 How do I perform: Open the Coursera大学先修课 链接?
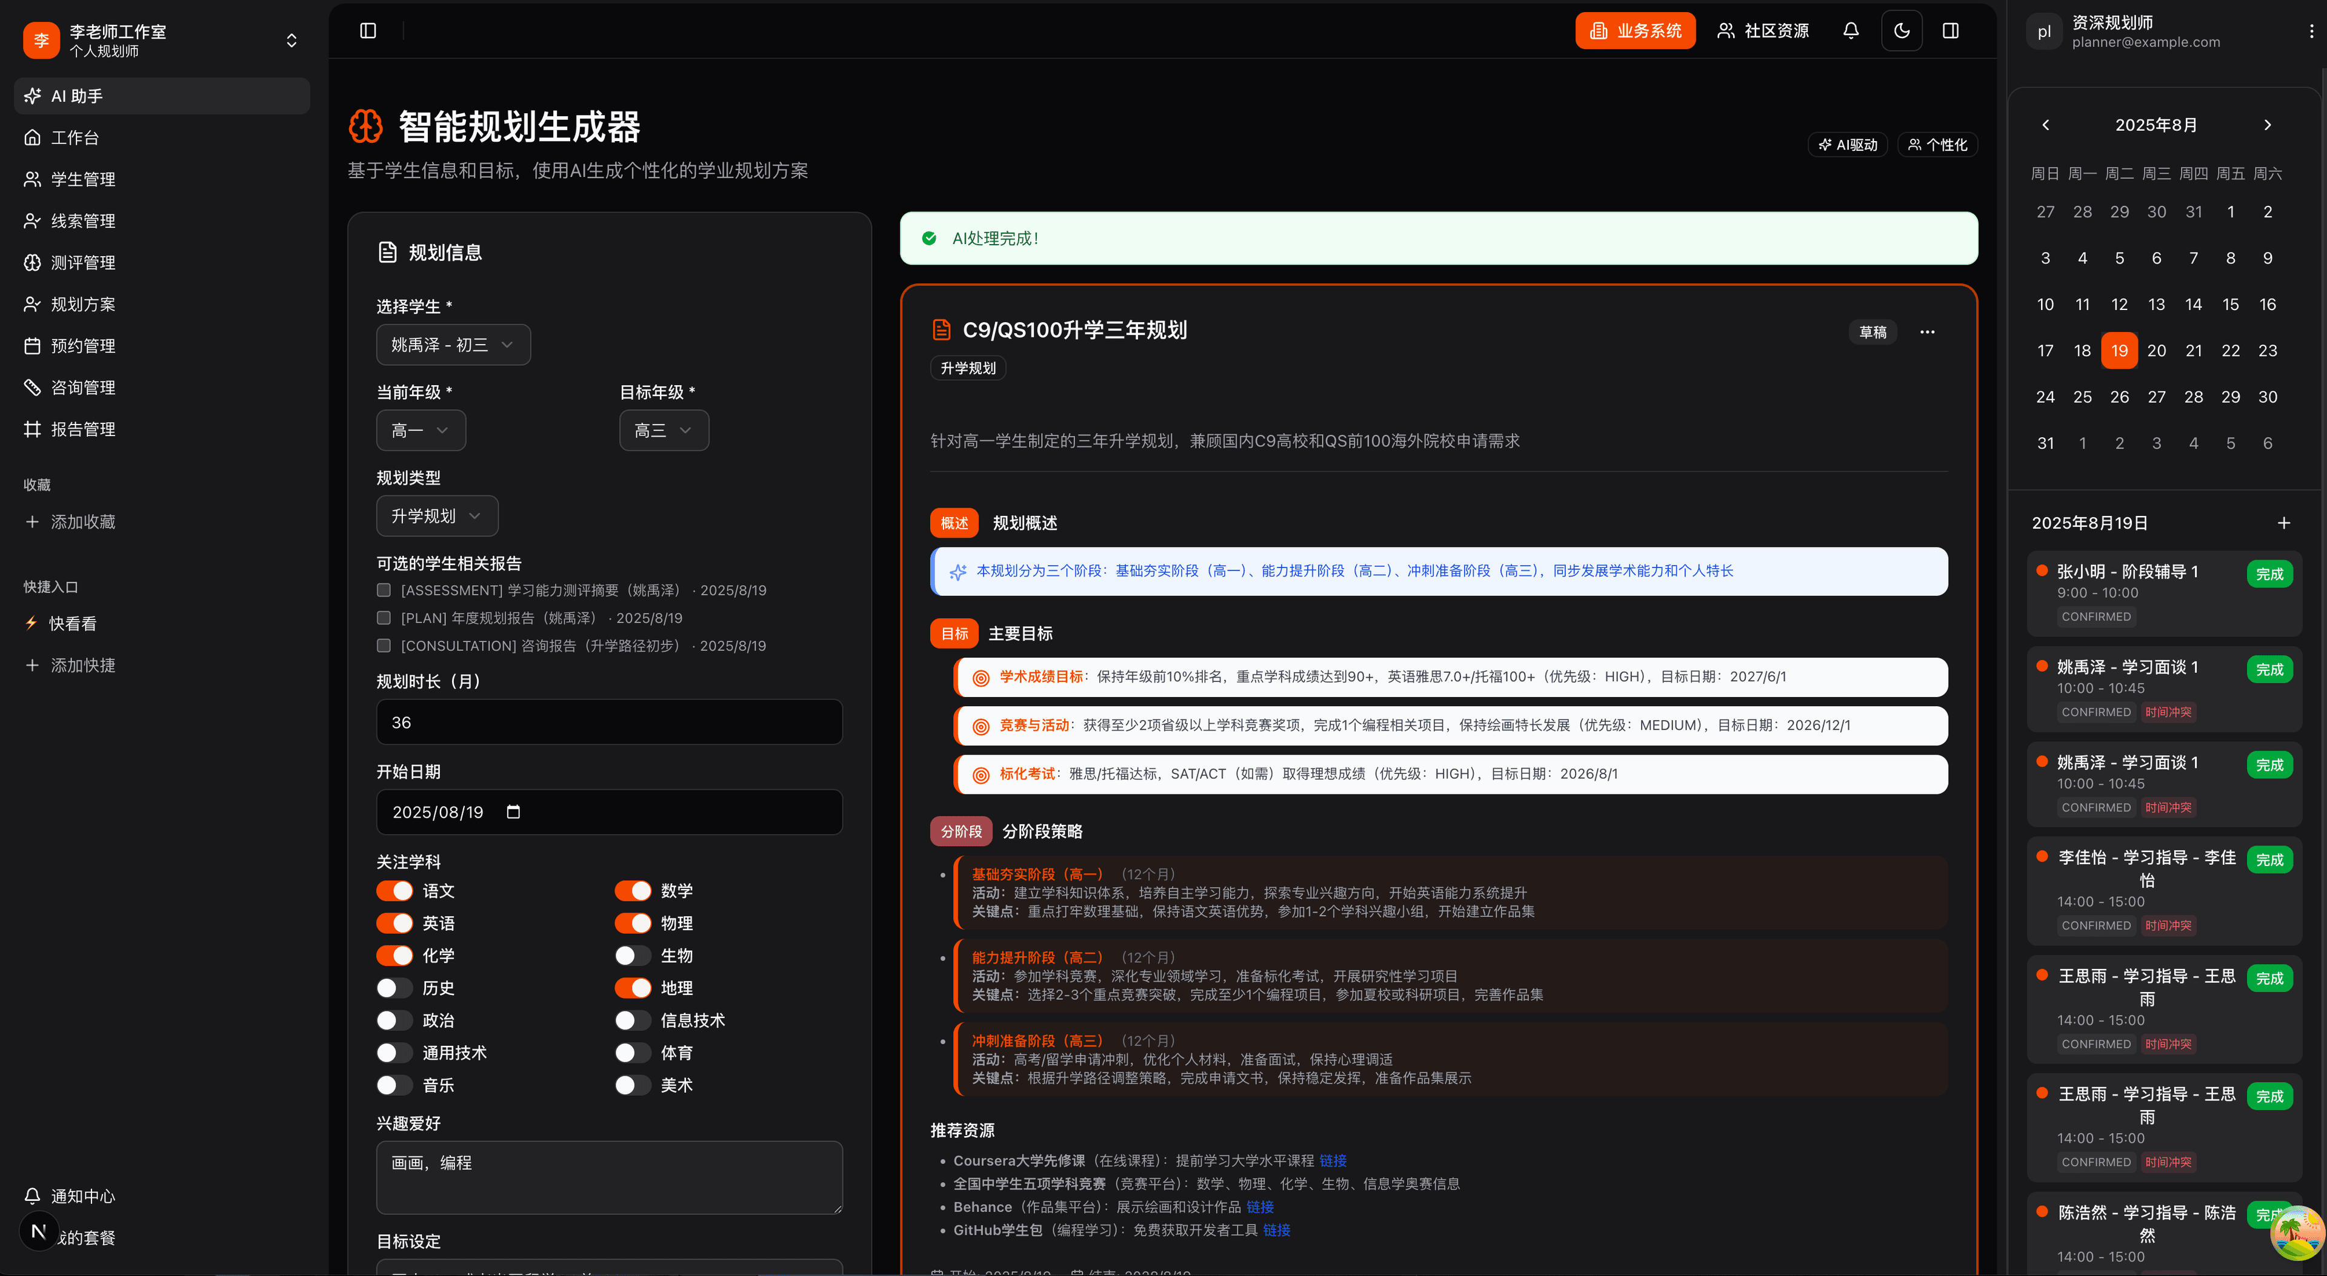(x=1331, y=1160)
